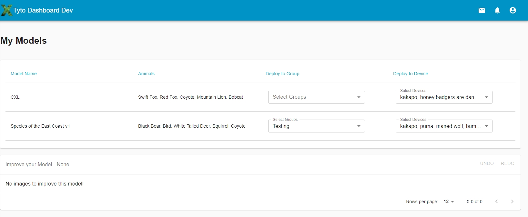Click the Tyto Dashboard Dev title
This screenshot has height=217, width=528.
pos(43,10)
